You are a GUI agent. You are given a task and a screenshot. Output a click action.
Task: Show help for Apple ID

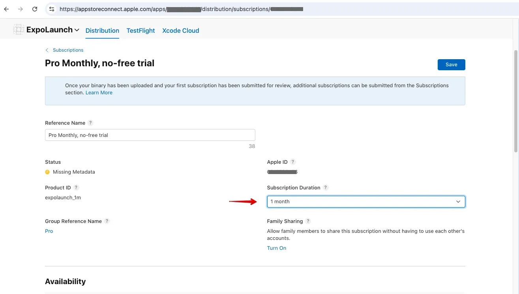pos(293,162)
